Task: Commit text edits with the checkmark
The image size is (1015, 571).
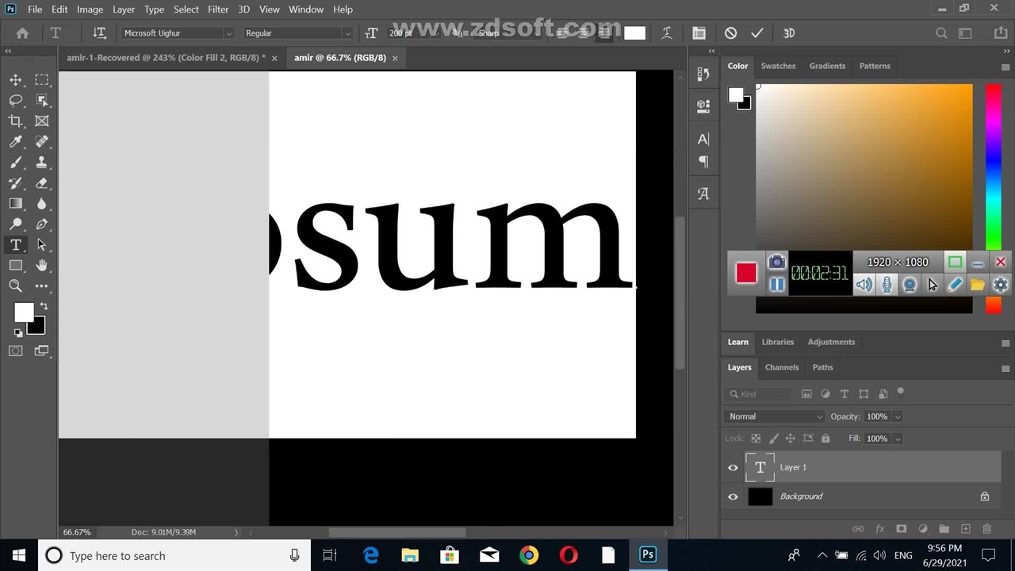Action: tap(757, 33)
